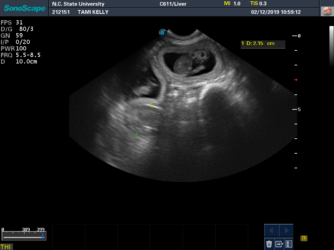Click the blue S probe orientation marker

162,33
